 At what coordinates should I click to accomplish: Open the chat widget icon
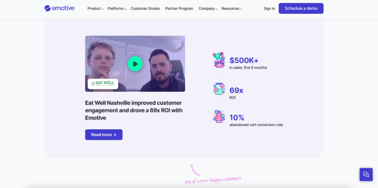tap(366, 174)
